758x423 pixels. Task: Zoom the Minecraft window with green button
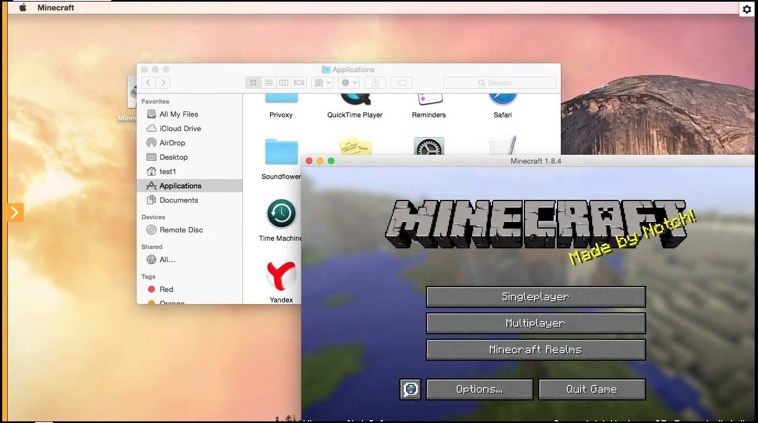click(x=331, y=161)
